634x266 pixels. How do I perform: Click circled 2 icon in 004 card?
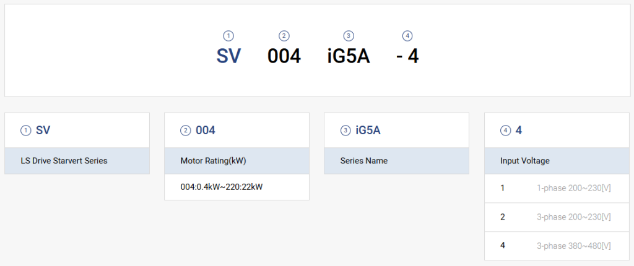[x=186, y=131]
